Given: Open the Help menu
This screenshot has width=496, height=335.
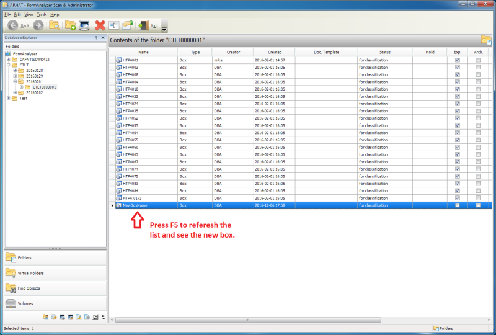Looking at the screenshot, I should [55, 14].
